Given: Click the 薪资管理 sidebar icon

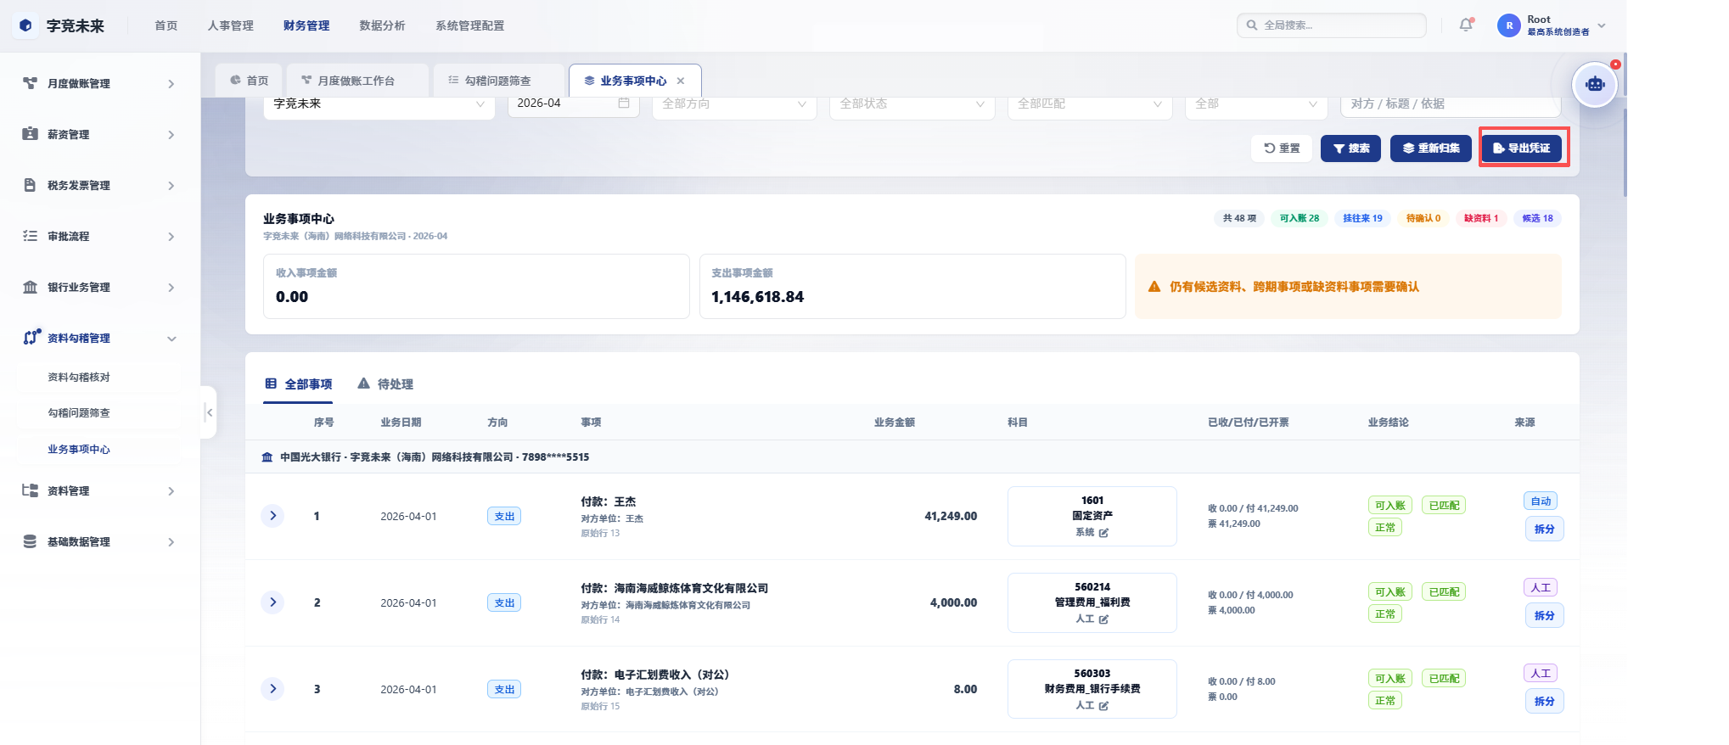Looking at the screenshot, I should coord(30,134).
